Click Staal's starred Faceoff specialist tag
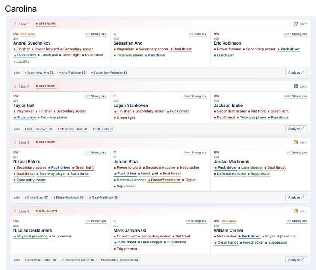The width and height of the screenshot is (316, 270). (164, 180)
